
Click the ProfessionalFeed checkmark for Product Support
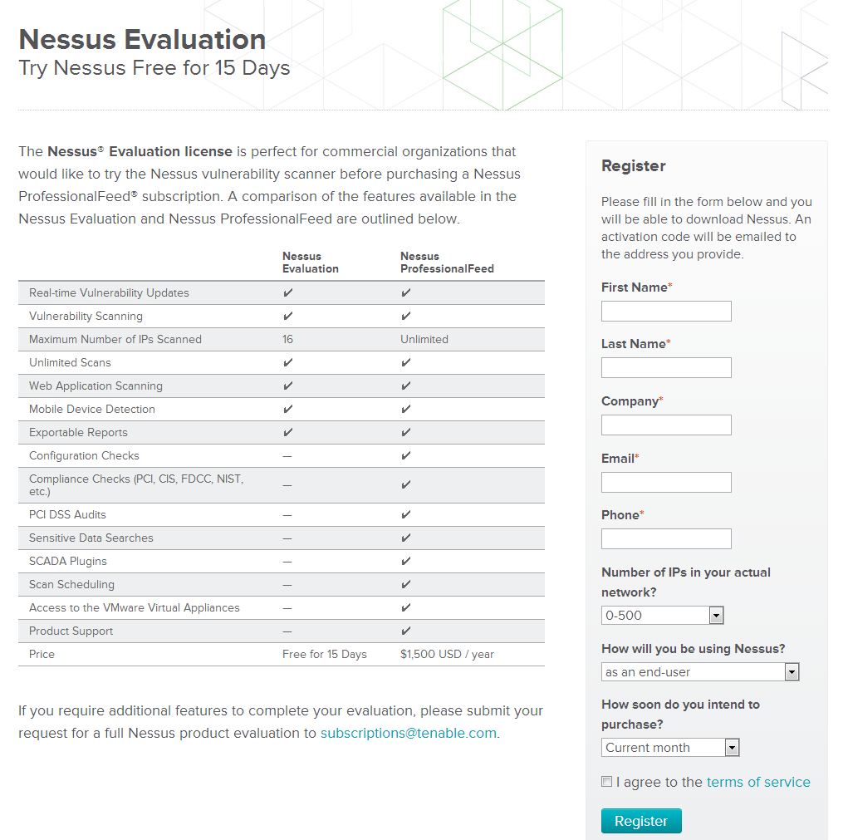pos(406,631)
